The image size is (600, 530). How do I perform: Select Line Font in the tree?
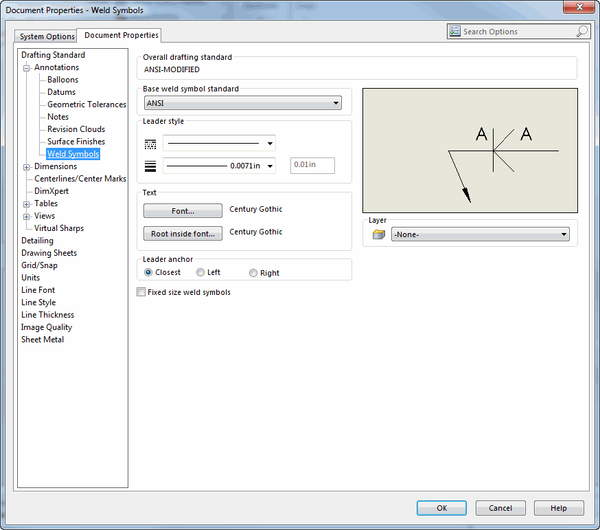pos(38,289)
